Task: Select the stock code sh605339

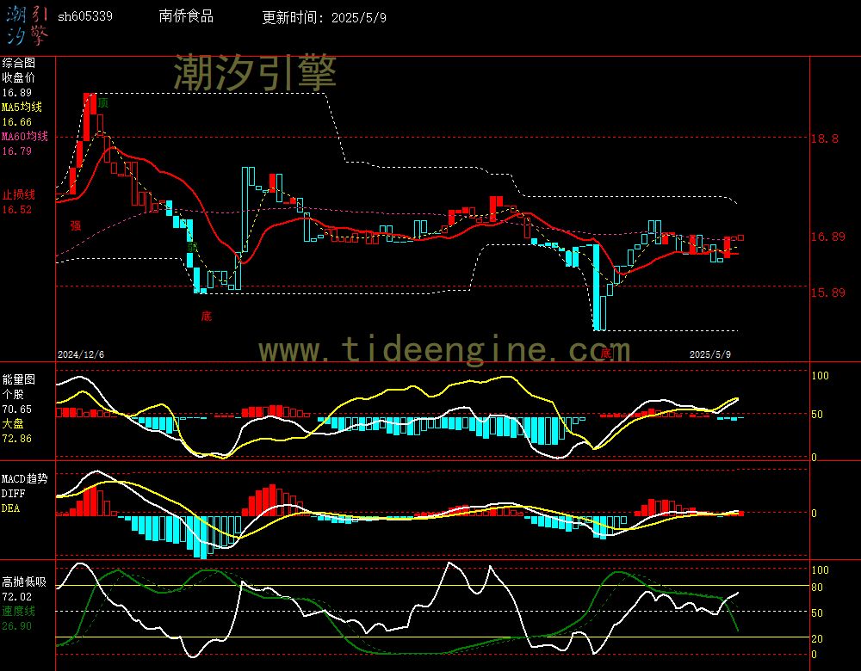Action: coord(85,16)
